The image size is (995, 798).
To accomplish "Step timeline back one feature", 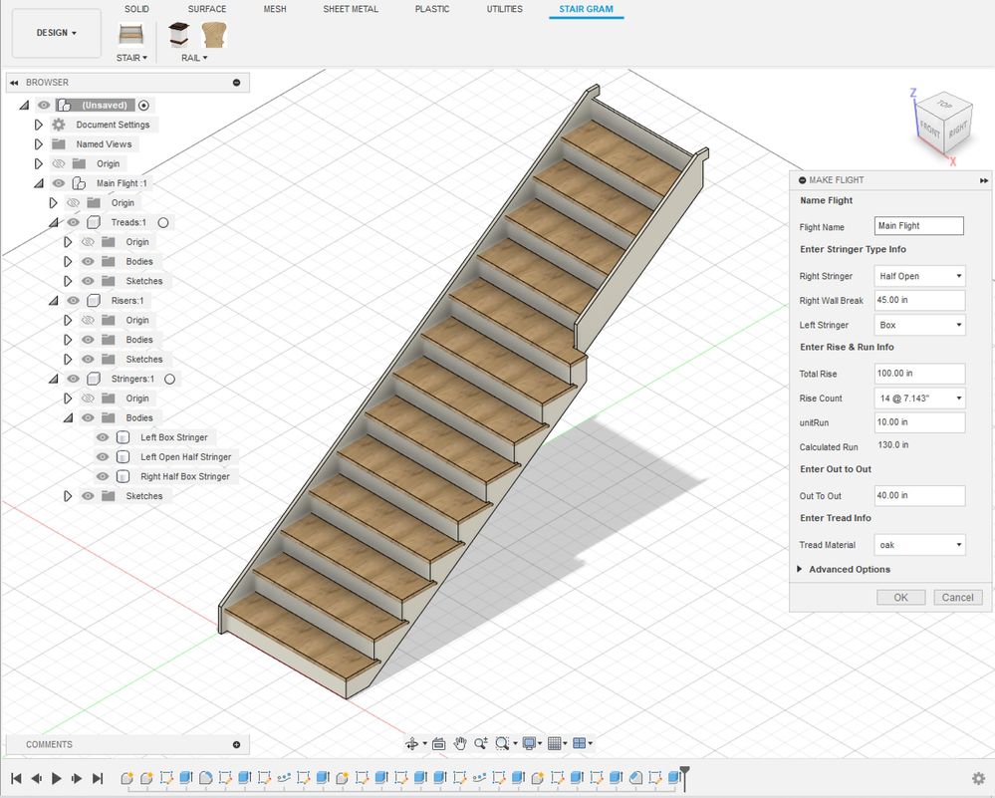I will coord(37,778).
